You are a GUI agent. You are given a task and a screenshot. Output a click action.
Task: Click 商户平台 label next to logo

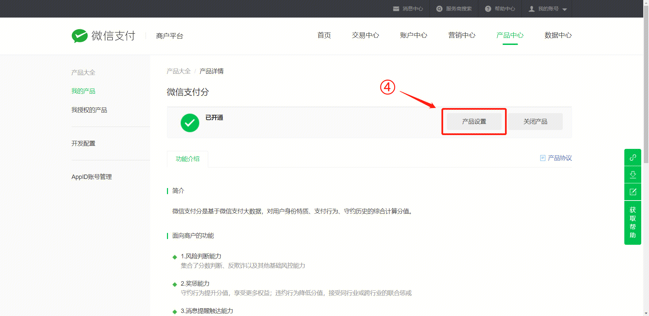pyautogui.click(x=170, y=36)
